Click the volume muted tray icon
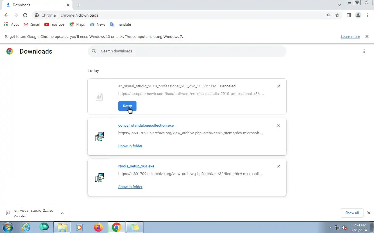The image size is (374, 233). (345, 227)
